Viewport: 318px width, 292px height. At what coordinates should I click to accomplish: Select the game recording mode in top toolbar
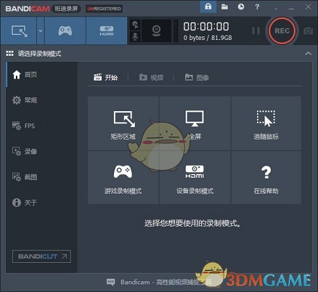(x=65, y=31)
